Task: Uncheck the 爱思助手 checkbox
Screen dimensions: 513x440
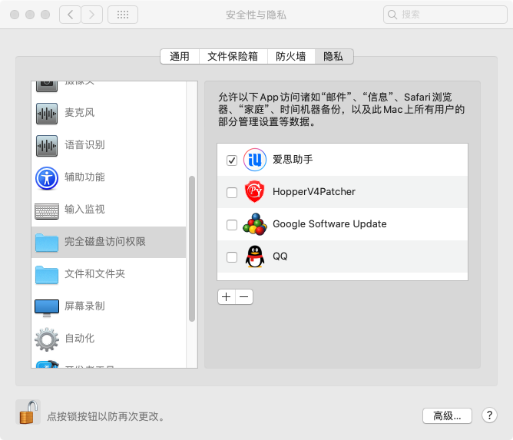Action: (x=232, y=160)
